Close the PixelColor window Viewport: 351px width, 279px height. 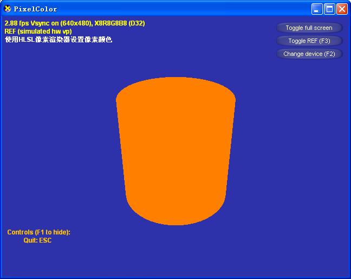click(342, 9)
